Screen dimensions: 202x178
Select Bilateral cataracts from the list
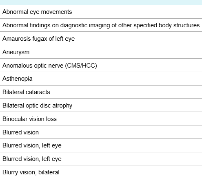[101, 92]
